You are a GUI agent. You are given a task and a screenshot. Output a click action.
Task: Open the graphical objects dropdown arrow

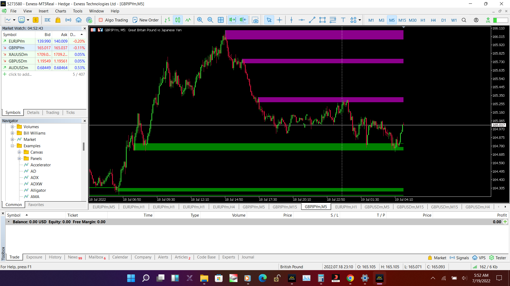[x=360, y=20]
